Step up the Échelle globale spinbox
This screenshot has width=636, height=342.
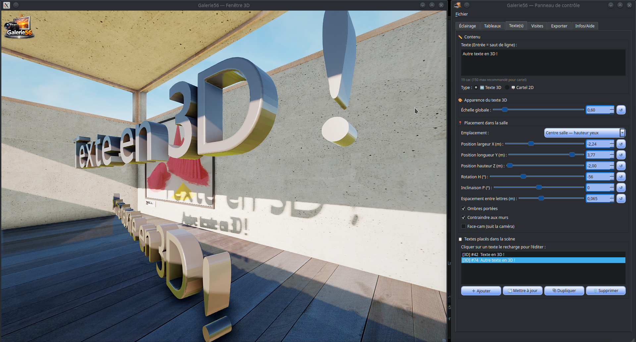click(612, 108)
